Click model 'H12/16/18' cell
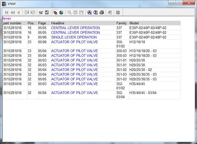 click(137, 42)
